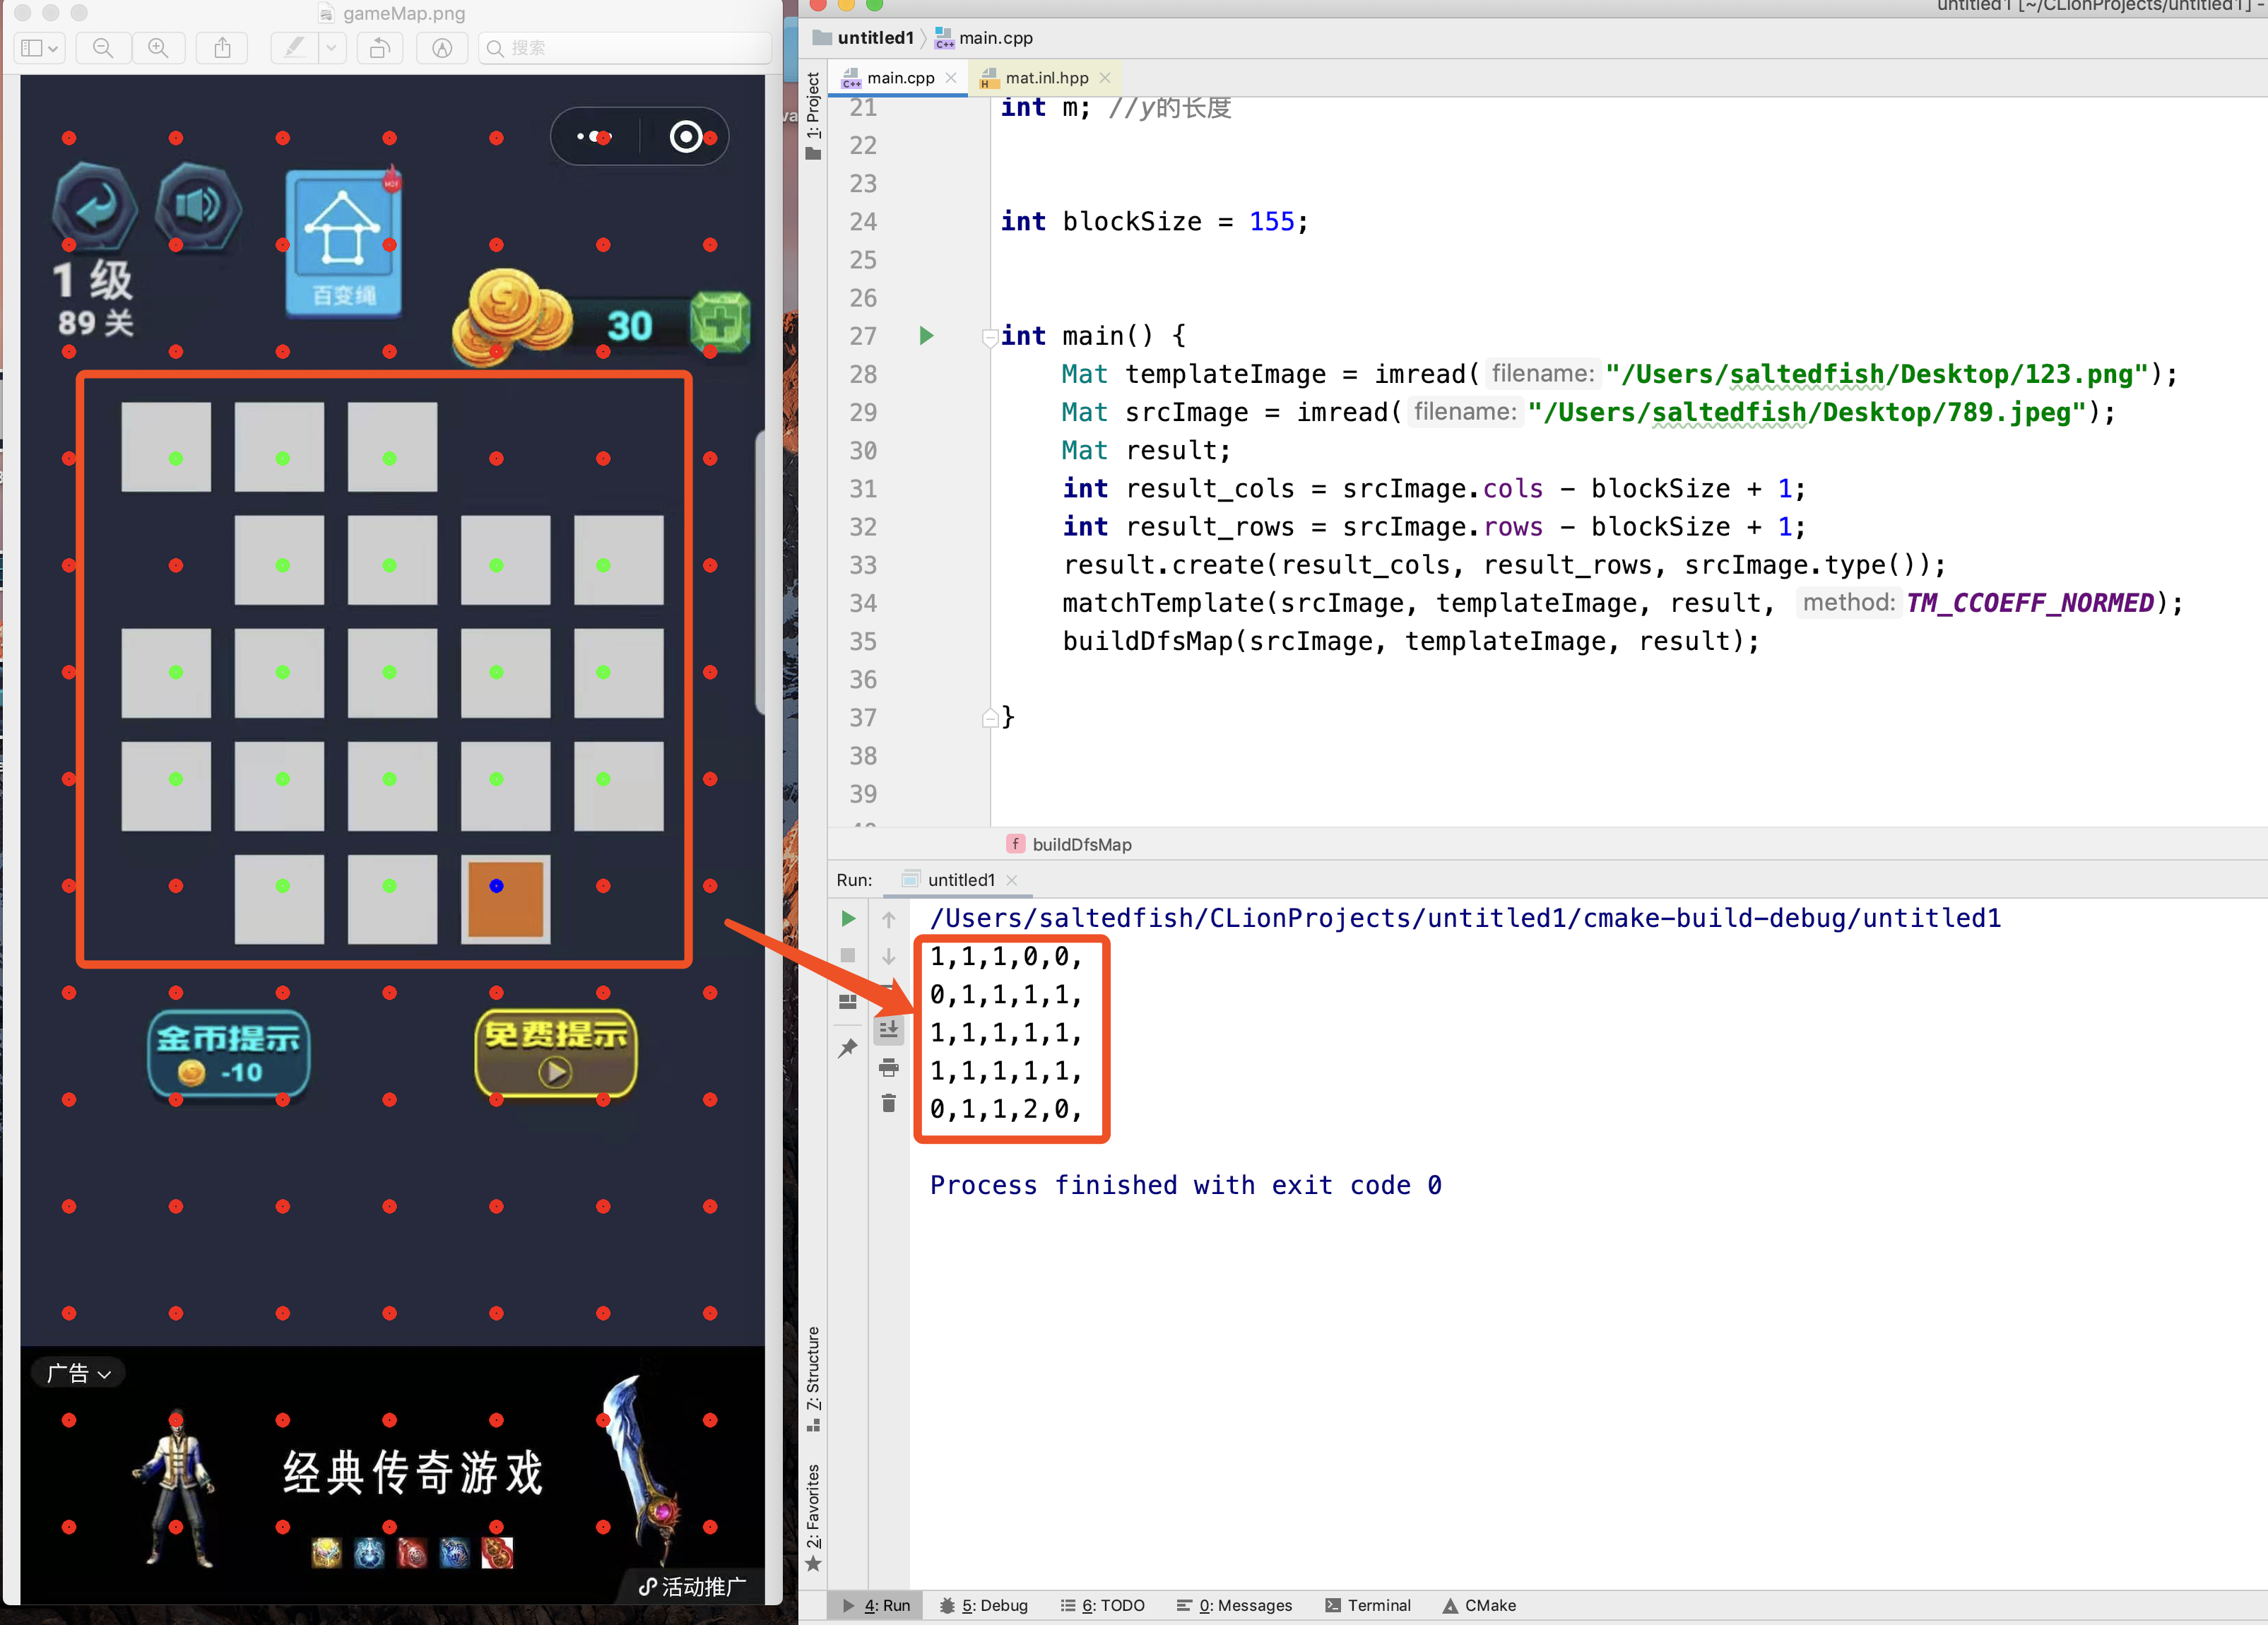Switch to mat.inl.hpp editor tab
The width and height of the screenshot is (2268, 1625).
[x=1046, y=78]
